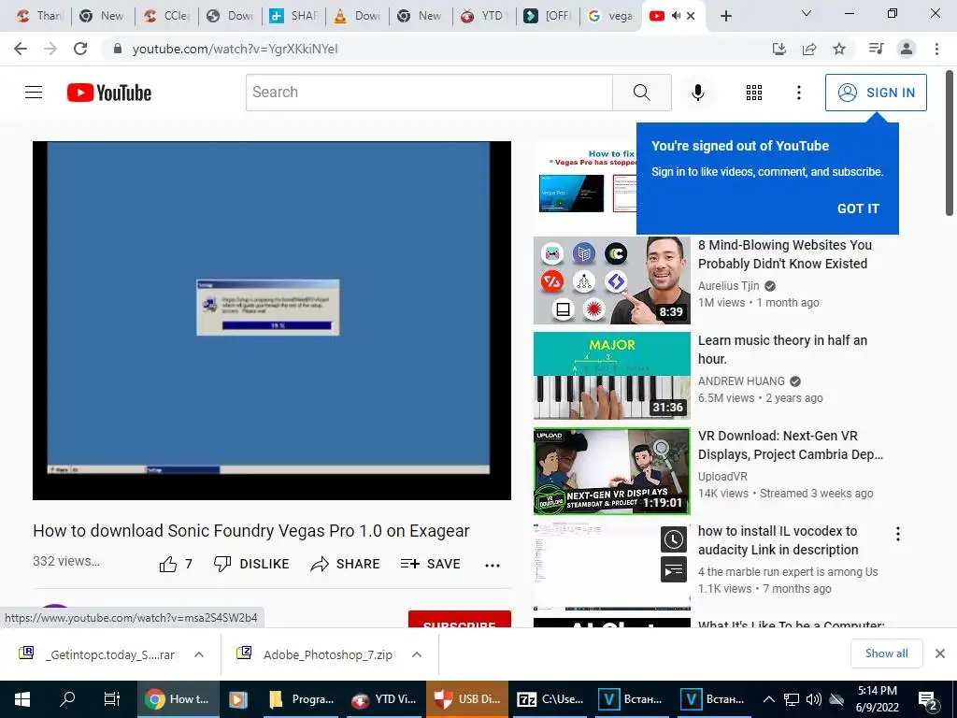
Task: Add IL vocodex video to Watch later
Action: click(x=674, y=539)
